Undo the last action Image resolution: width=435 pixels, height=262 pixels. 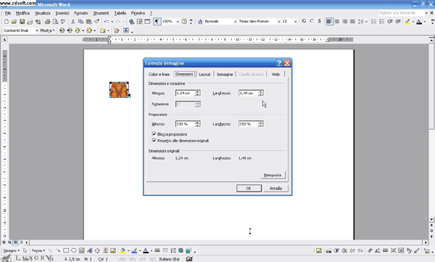coord(107,21)
